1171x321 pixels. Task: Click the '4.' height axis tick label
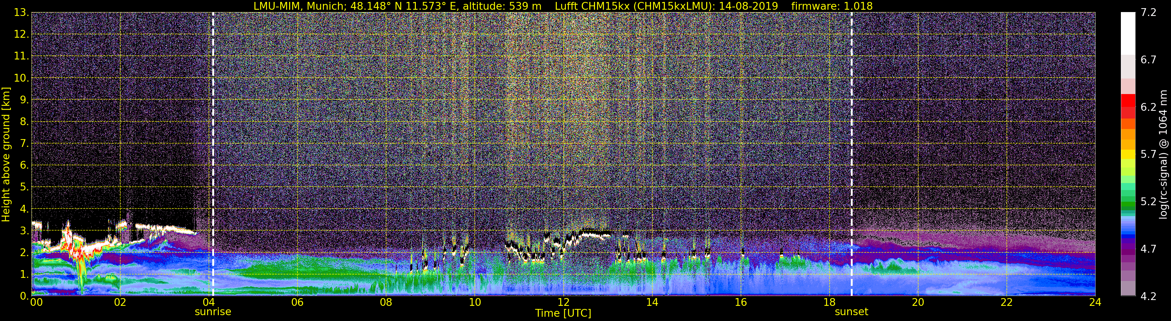pos(24,209)
